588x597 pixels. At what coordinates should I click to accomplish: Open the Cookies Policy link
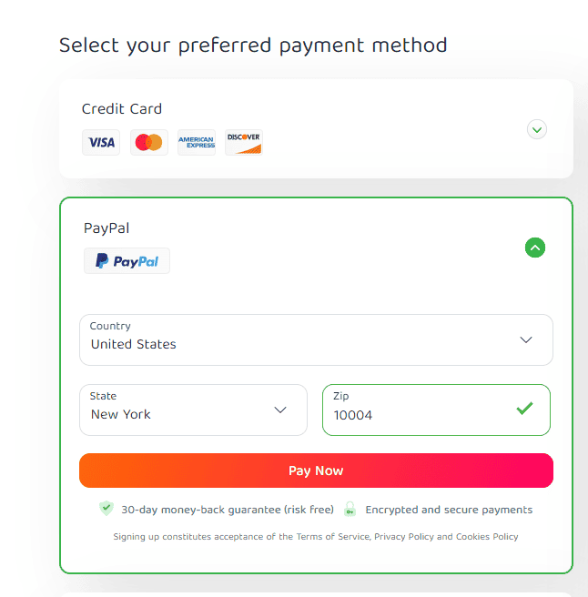[x=487, y=537]
